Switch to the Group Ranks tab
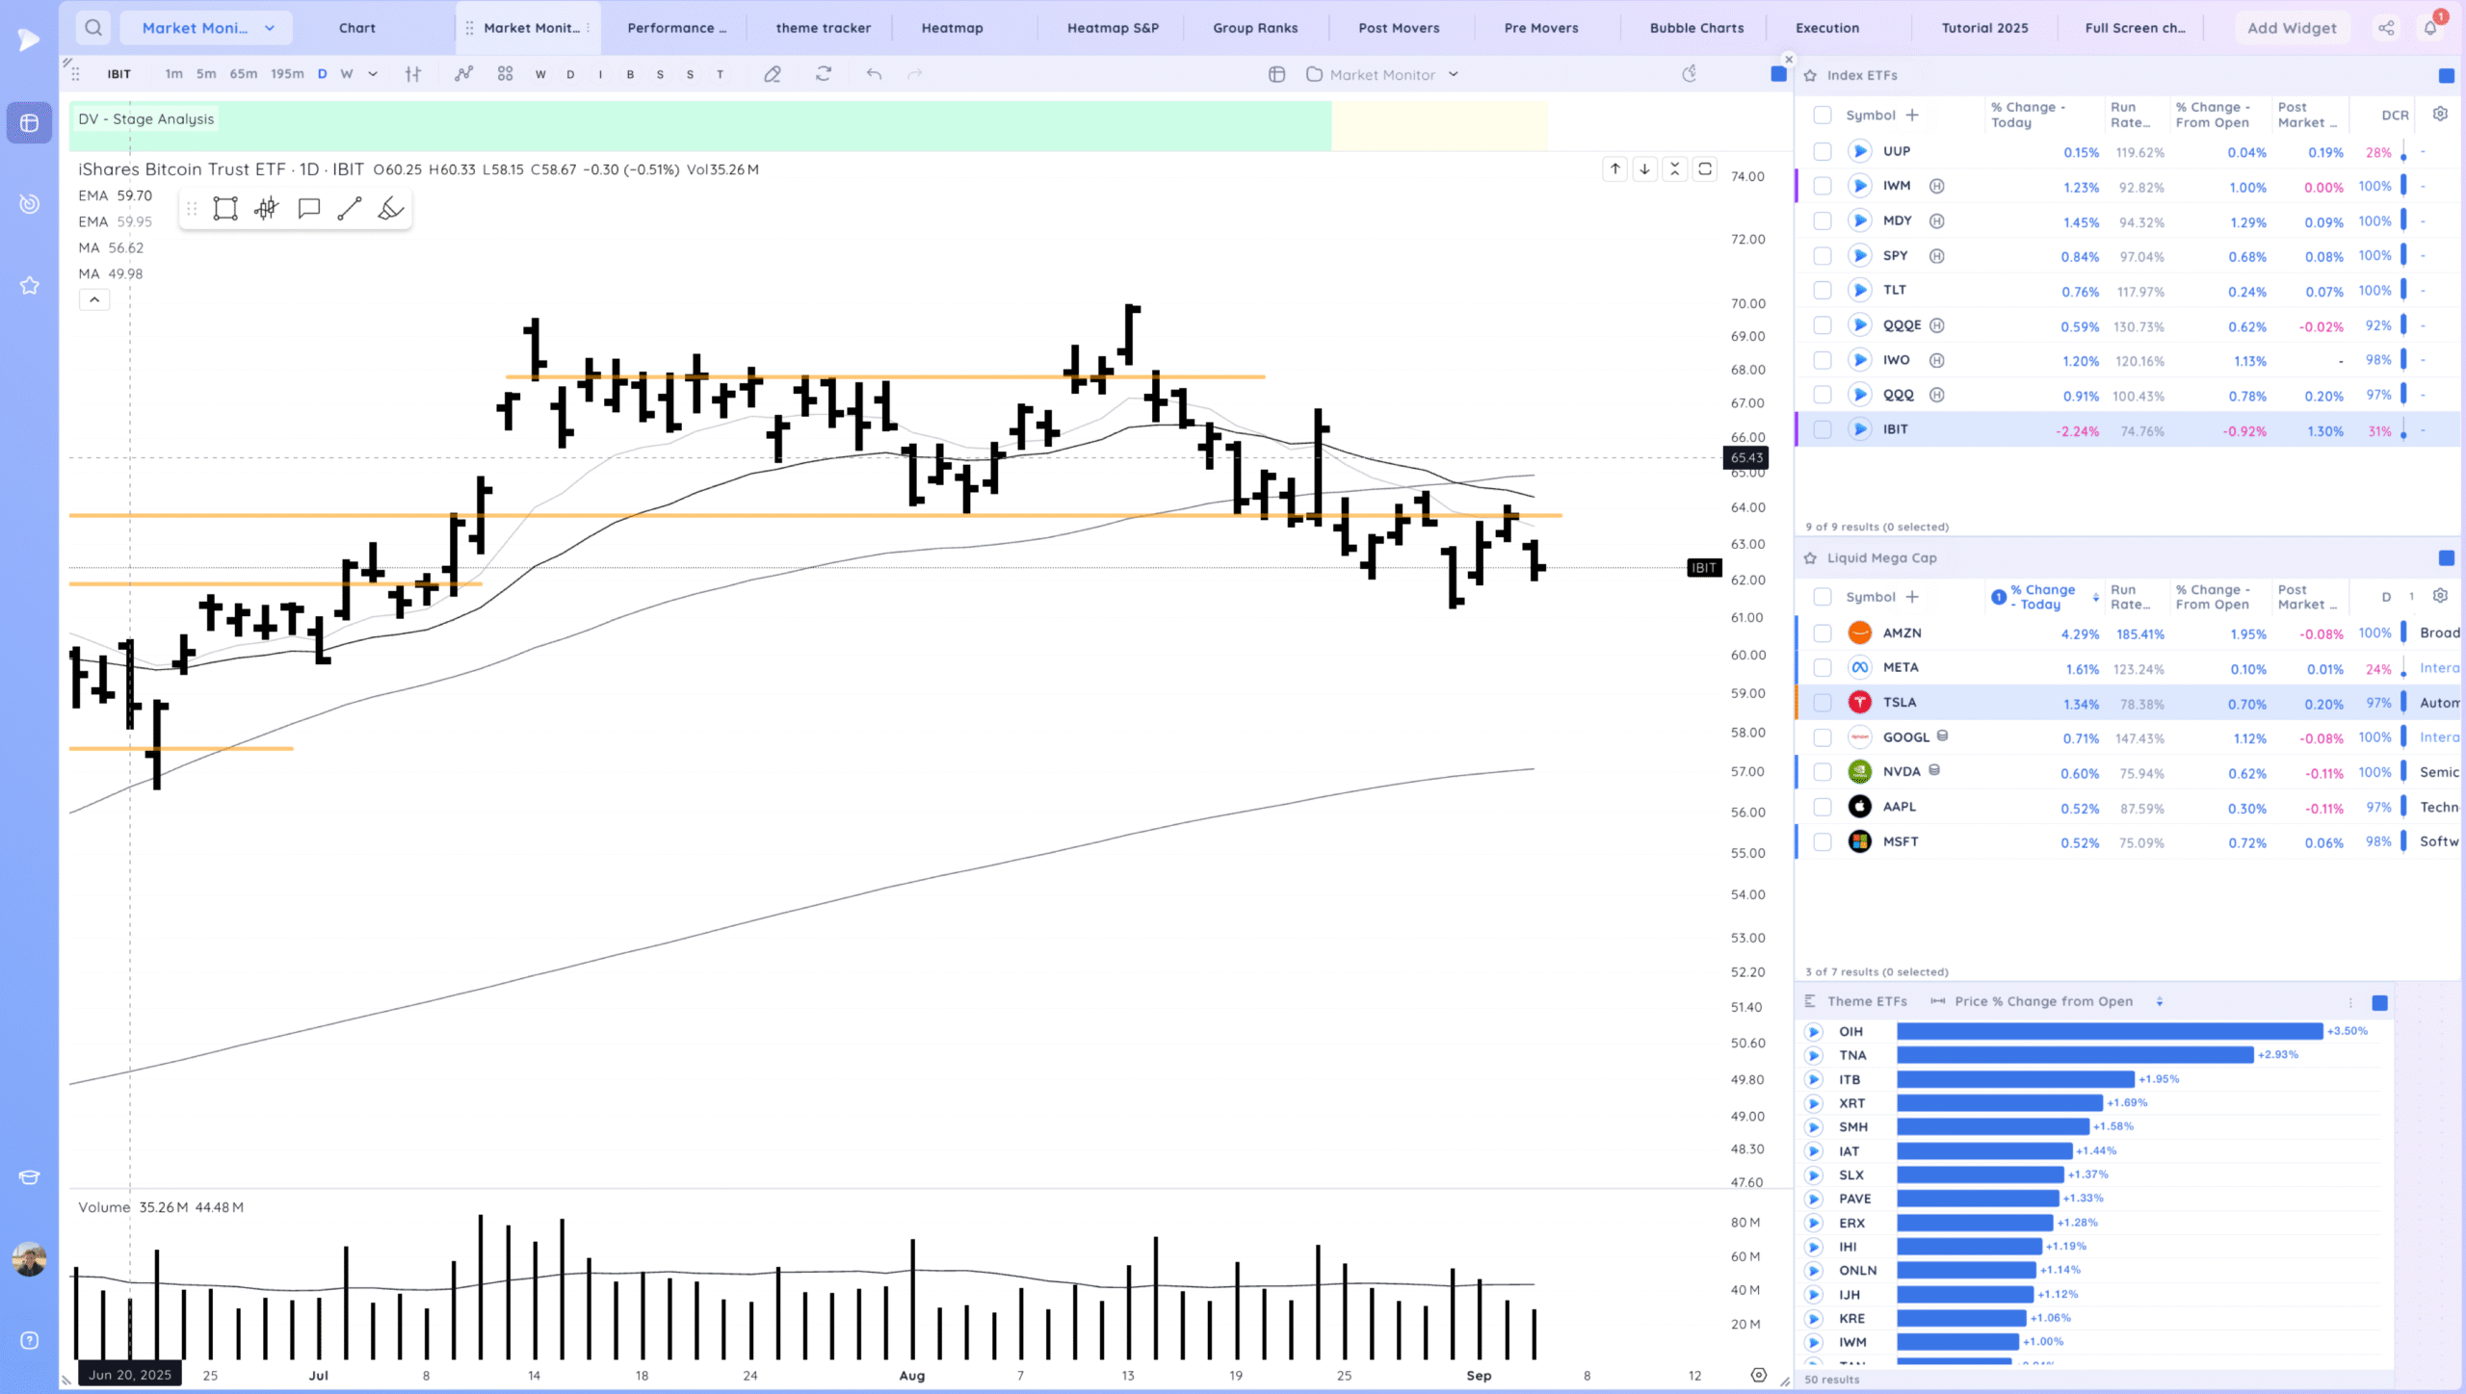Image resolution: width=2466 pixels, height=1394 pixels. (x=1255, y=28)
